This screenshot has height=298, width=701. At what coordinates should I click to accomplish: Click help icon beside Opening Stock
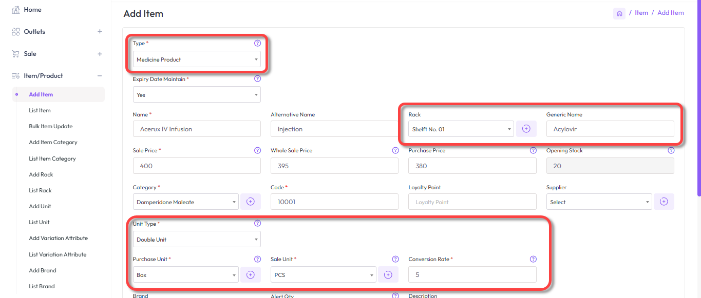(x=671, y=150)
